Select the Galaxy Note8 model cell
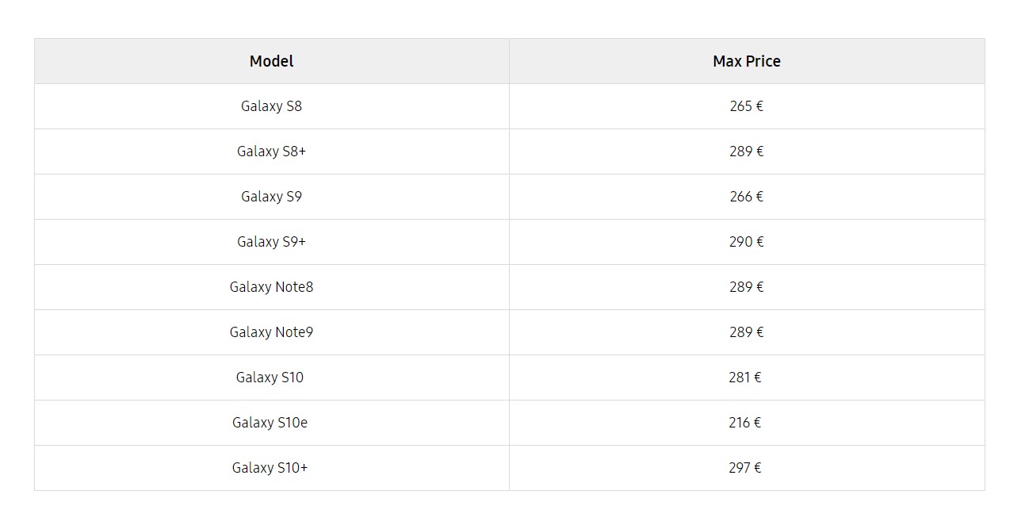 click(x=271, y=287)
